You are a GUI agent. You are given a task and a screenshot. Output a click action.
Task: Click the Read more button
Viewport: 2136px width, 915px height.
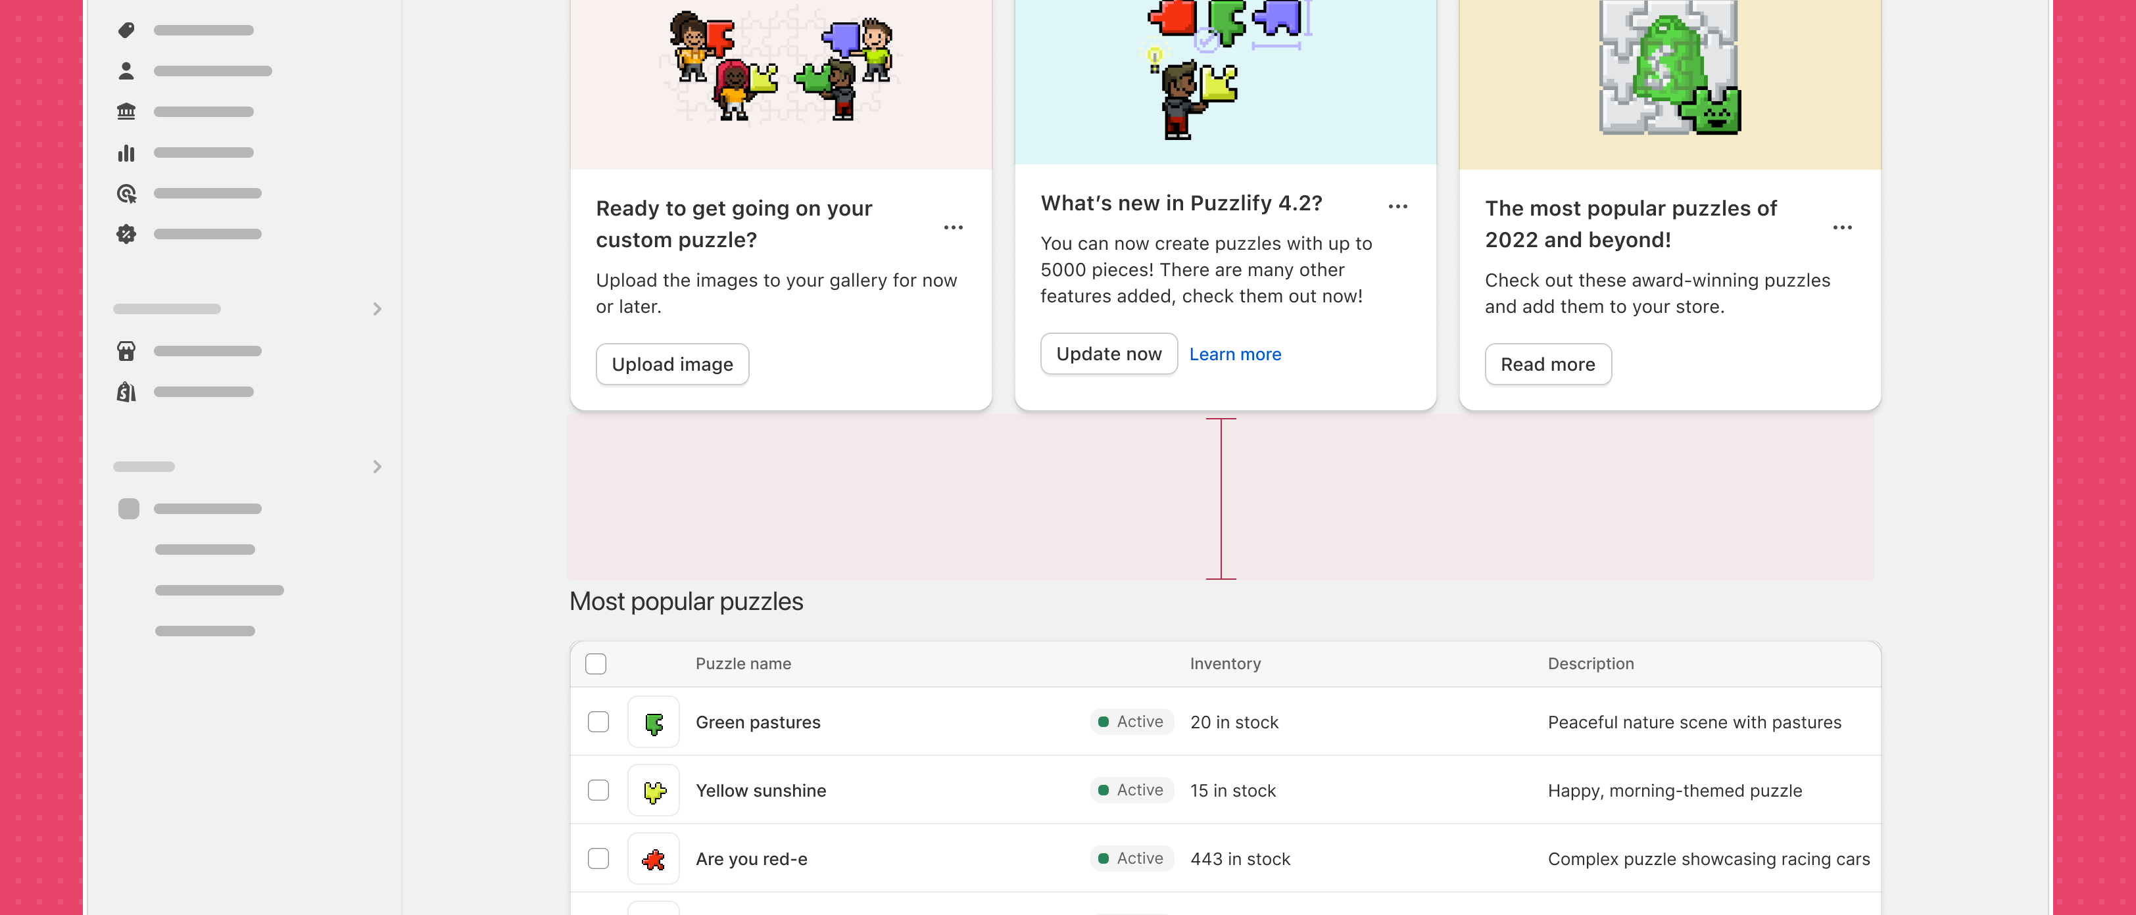point(1547,364)
